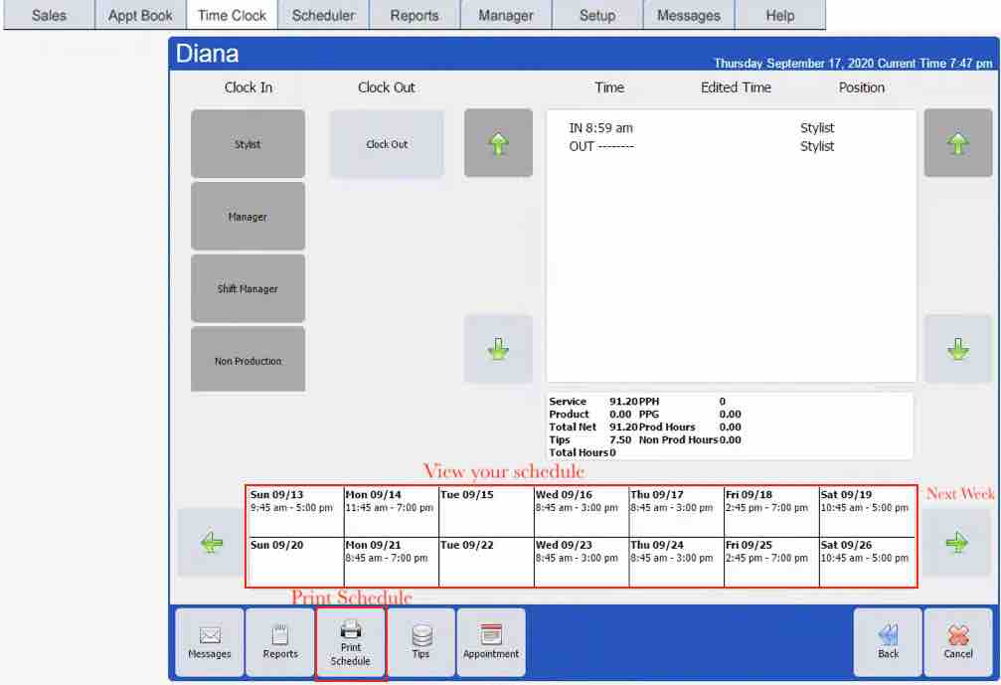This screenshot has width=1001, height=685.
Task: Click the Tue 09/15 schedule cell
Action: pyautogui.click(x=486, y=511)
